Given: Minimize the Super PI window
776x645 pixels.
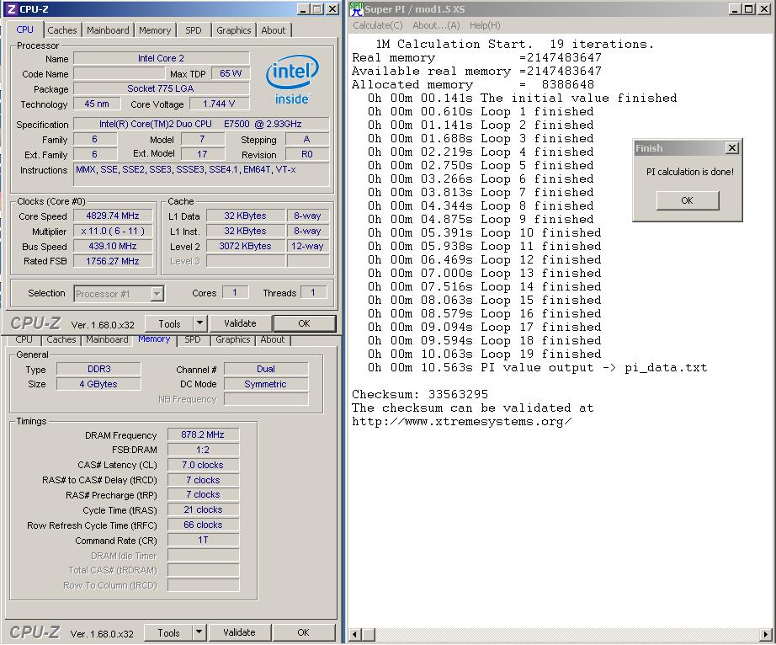Looking at the screenshot, I should (x=736, y=9).
